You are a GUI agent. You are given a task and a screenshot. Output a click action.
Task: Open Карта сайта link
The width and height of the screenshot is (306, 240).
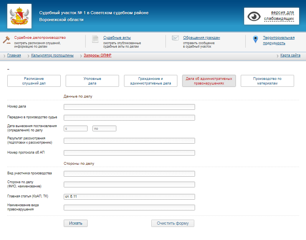click(x=290, y=55)
